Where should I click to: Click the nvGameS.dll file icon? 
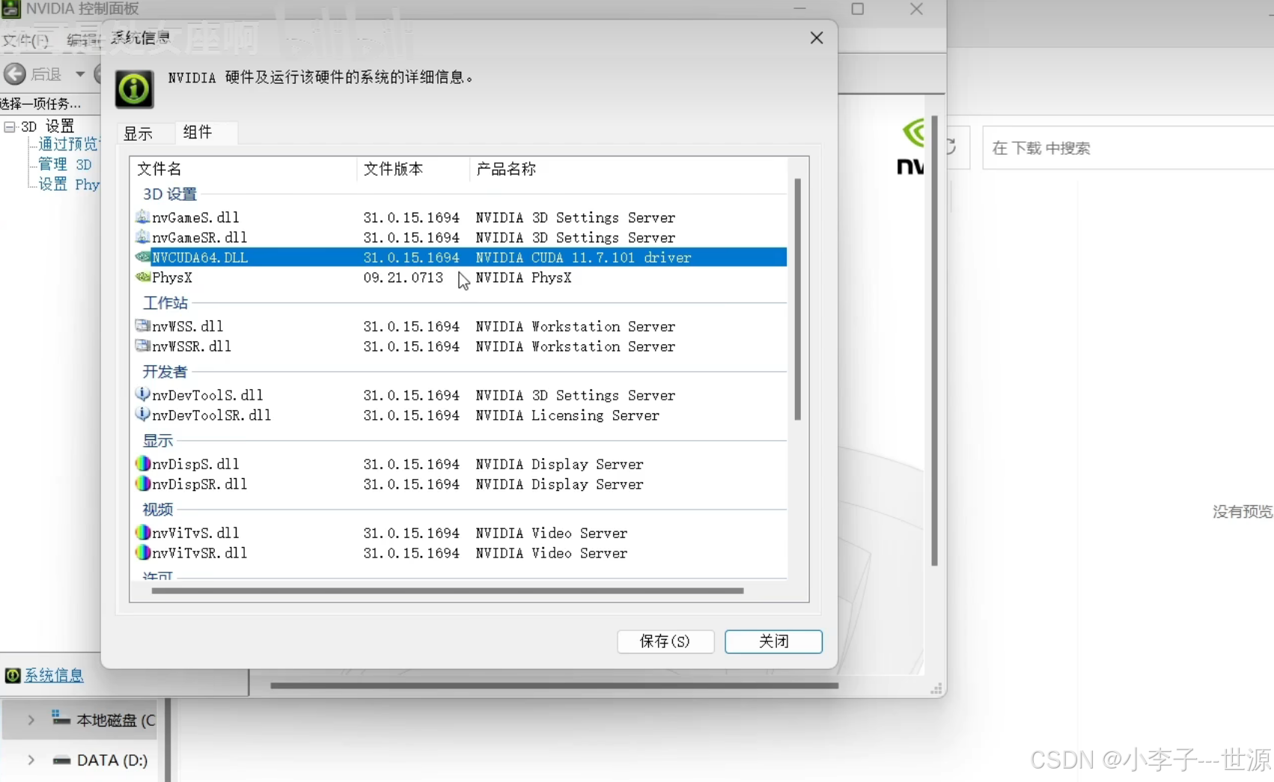tap(142, 217)
